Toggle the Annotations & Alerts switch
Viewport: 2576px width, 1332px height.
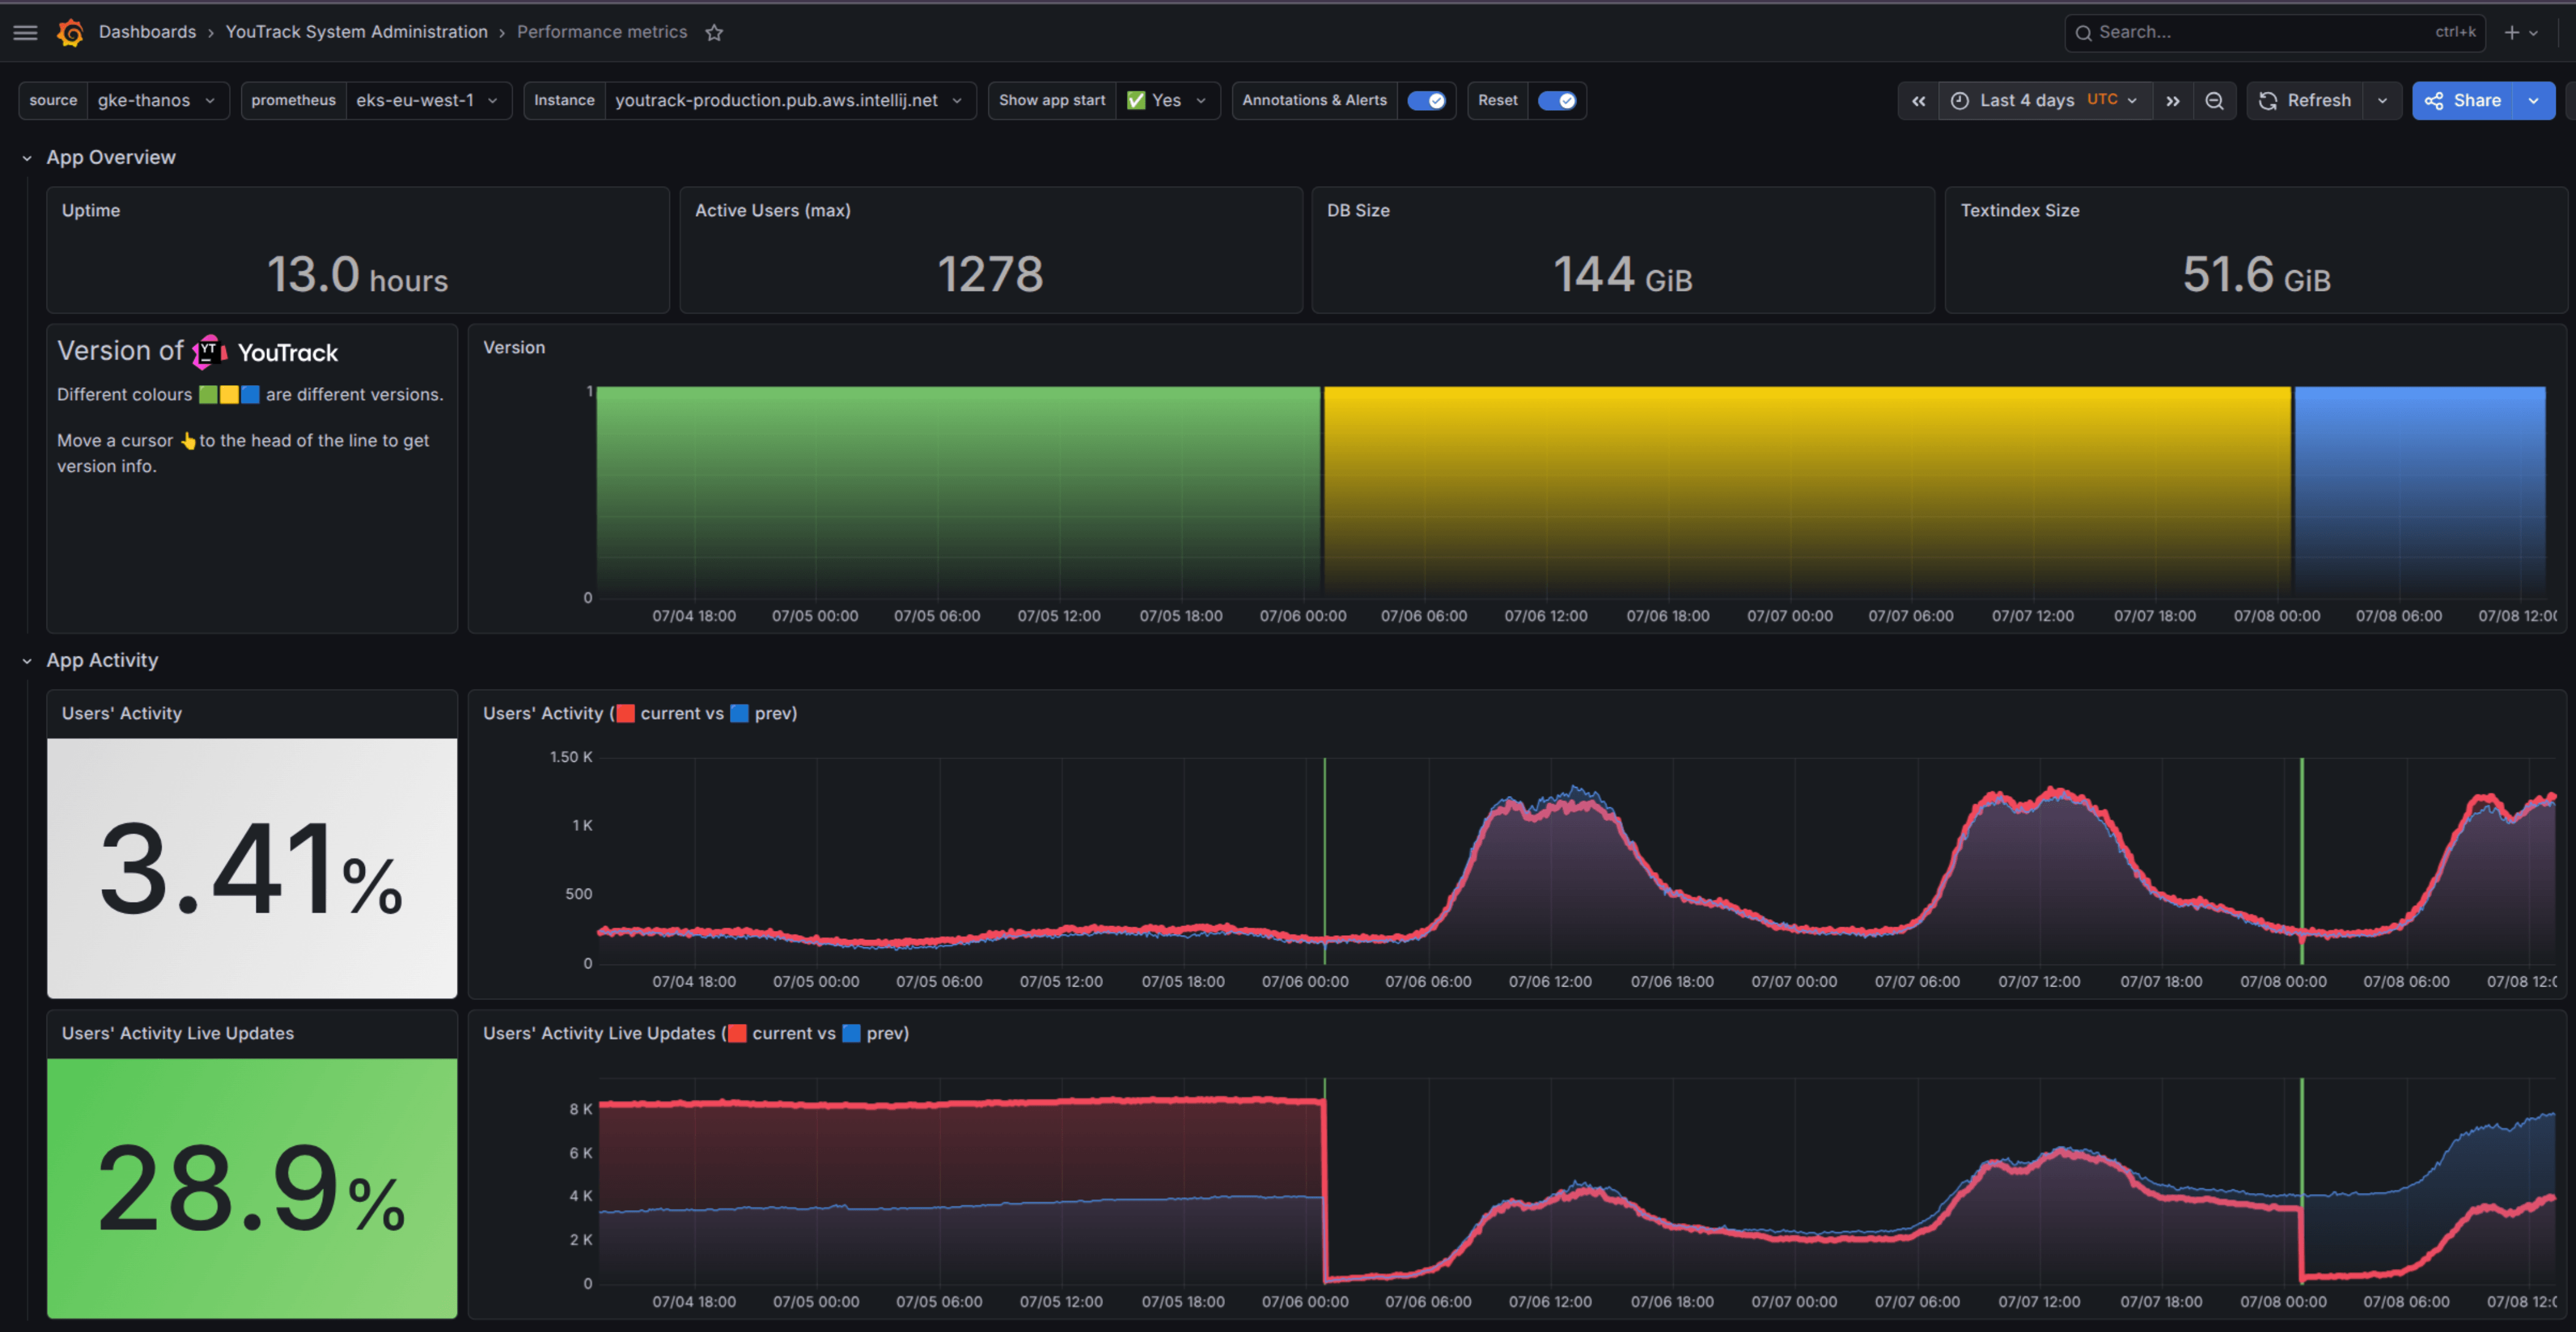point(1426,101)
